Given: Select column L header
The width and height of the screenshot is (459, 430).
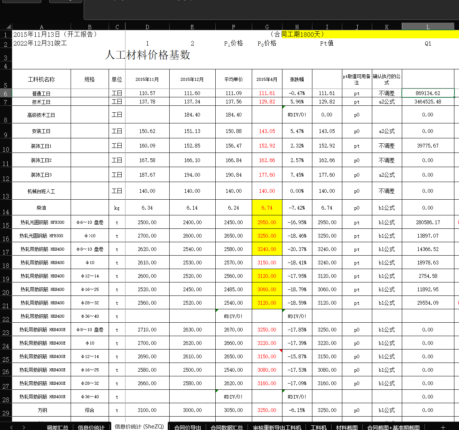Looking at the screenshot, I should point(428,26).
